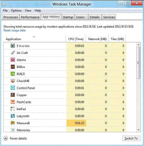This screenshot has width=144, height=146.
Task: Click the Copper app icon
Action: [13, 95]
